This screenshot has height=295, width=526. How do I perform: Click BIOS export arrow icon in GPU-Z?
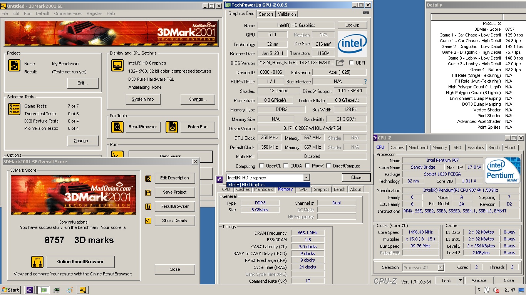(x=340, y=63)
